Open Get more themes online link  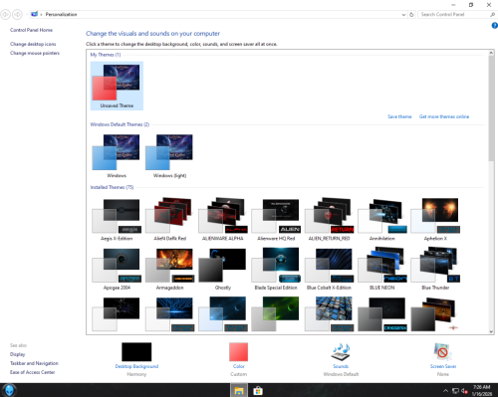pyautogui.click(x=444, y=116)
